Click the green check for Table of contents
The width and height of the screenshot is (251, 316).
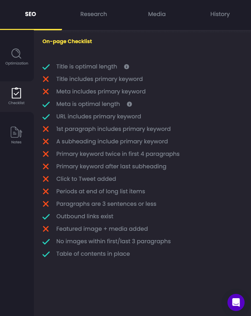click(46, 254)
